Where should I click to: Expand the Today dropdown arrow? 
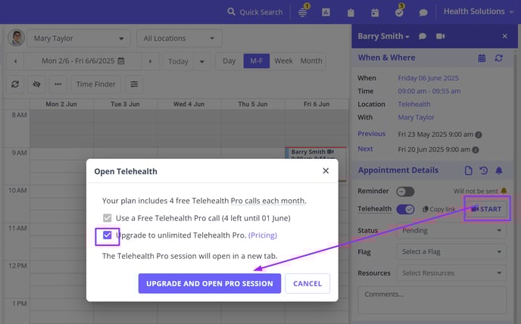(201, 61)
